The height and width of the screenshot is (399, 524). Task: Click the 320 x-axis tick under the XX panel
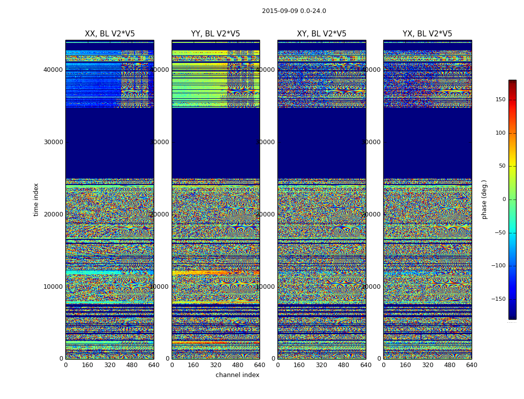tap(110, 365)
